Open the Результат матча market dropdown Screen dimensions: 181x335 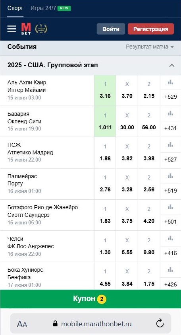coord(150,47)
